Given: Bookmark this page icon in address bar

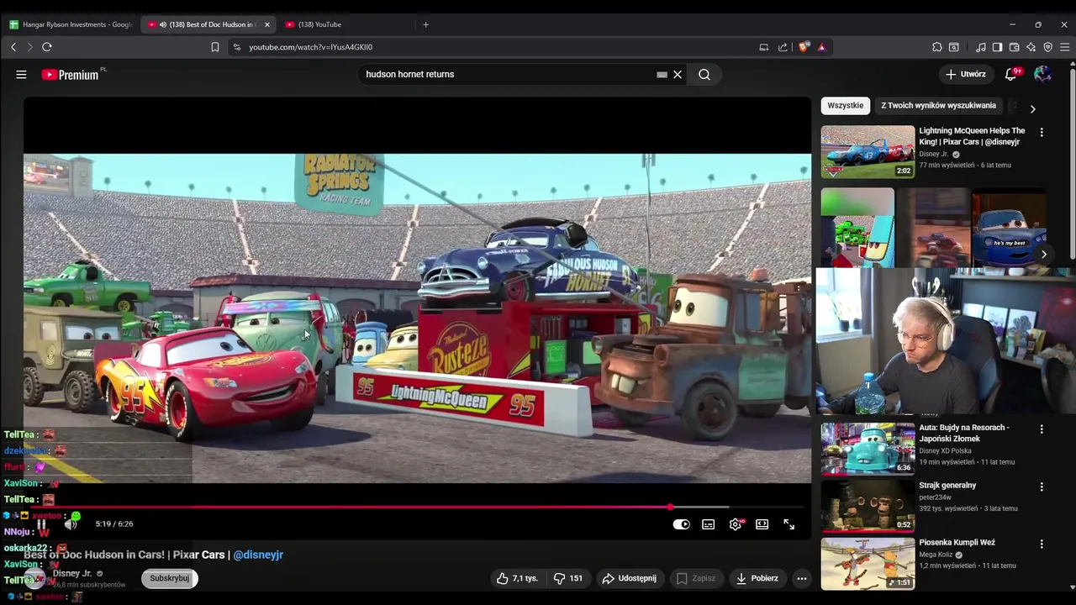Looking at the screenshot, I should point(215,47).
